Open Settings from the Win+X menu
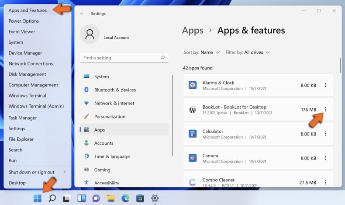Screen dimensions: 345x205 (x=38, y=129)
